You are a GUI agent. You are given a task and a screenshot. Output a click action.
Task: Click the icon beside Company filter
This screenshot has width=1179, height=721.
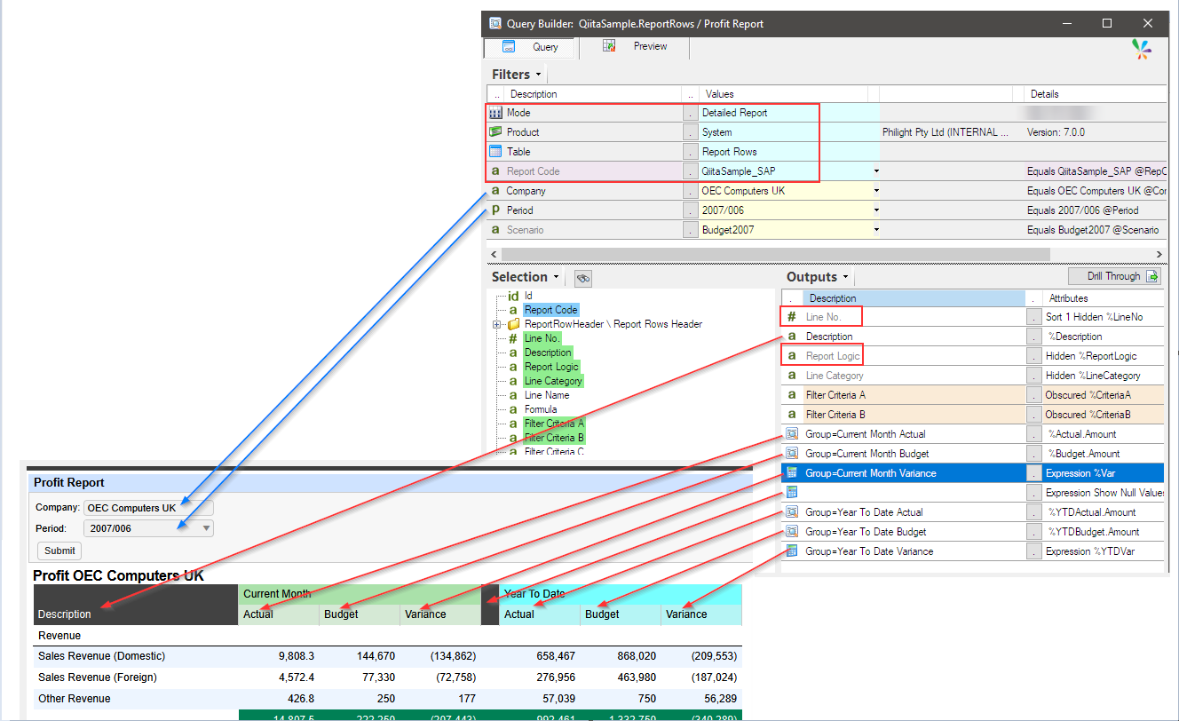495,191
